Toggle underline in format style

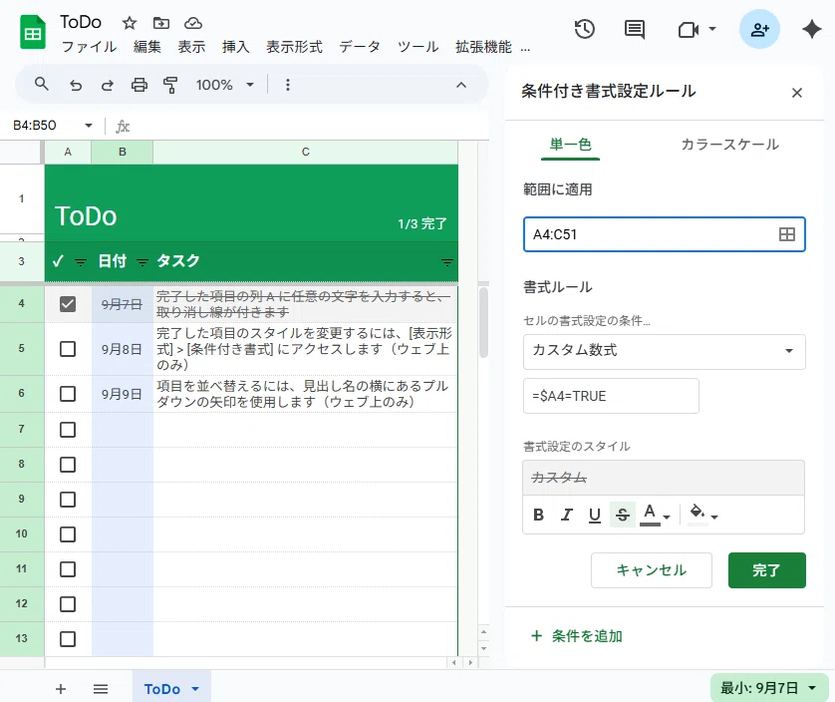pyautogui.click(x=594, y=515)
